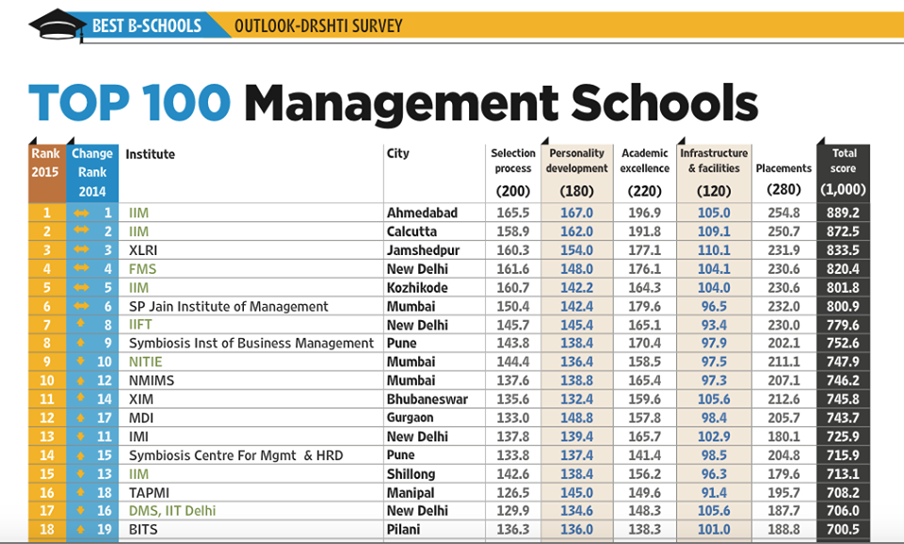904x544 pixels.
Task: Click the personality development value 167.0
Action: click(x=576, y=213)
